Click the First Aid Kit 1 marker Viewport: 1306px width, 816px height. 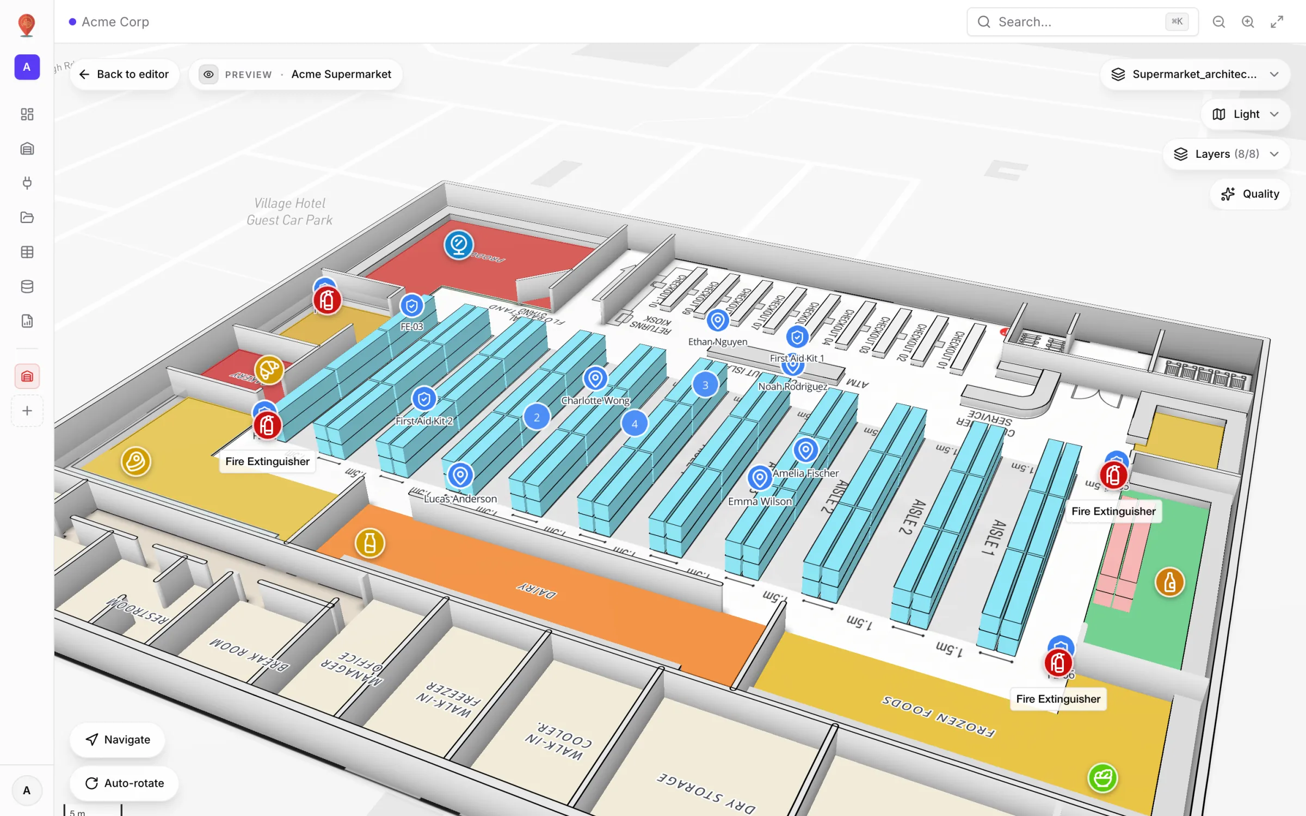(797, 337)
